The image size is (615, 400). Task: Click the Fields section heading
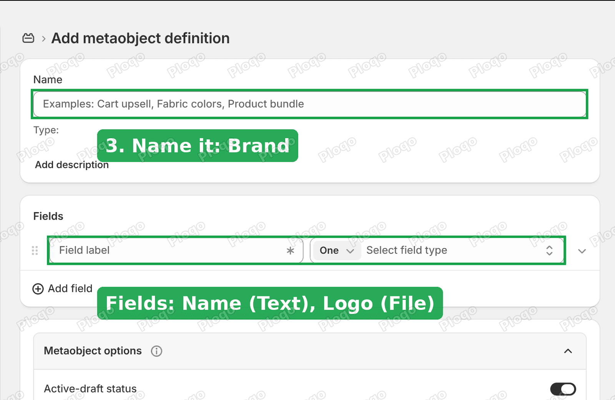tap(48, 216)
